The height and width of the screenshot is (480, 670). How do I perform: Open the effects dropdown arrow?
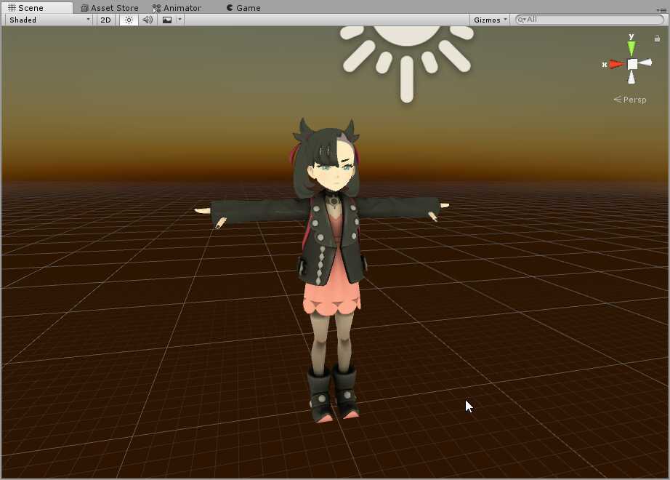pos(179,20)
